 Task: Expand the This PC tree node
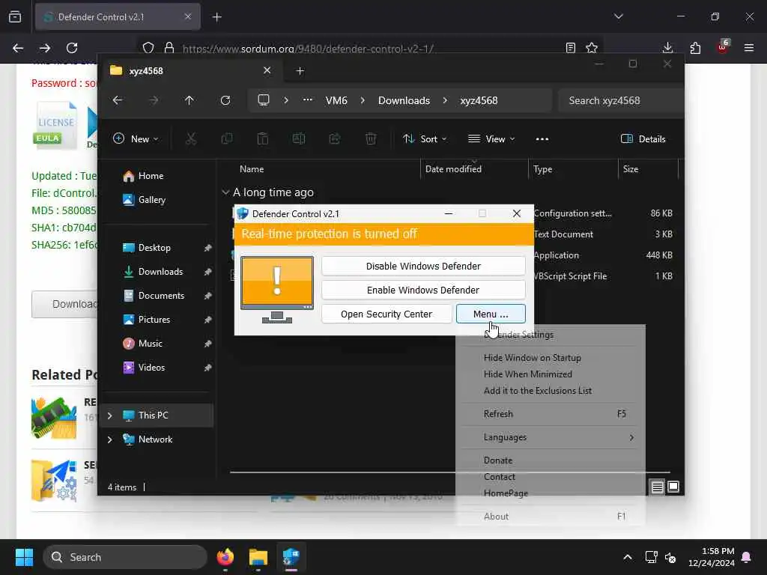pos(109,416)
